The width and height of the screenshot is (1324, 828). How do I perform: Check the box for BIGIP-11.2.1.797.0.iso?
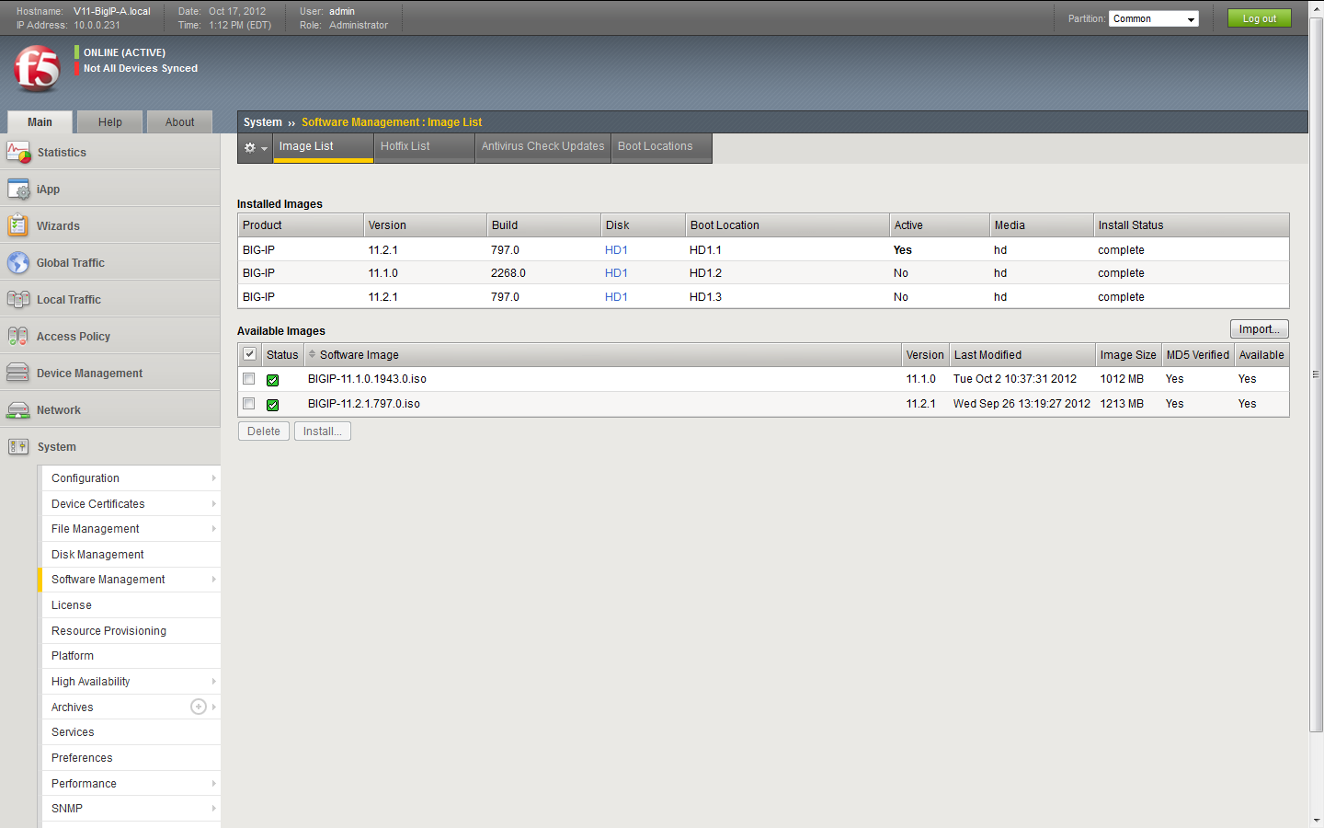coord(248,404)
